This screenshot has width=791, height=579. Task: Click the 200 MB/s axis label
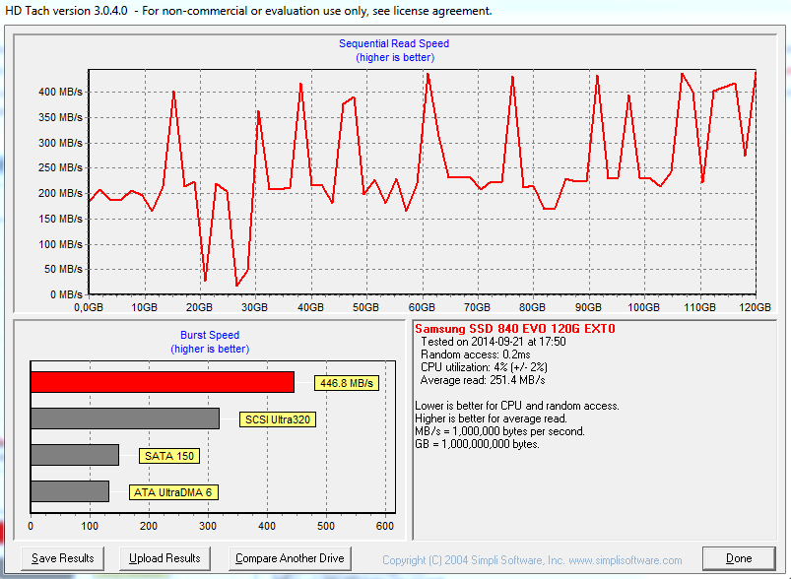coord(60,193)
